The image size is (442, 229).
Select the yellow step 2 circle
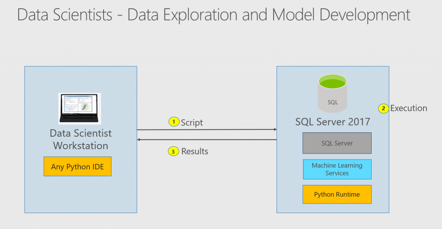[x=383, y=108]
